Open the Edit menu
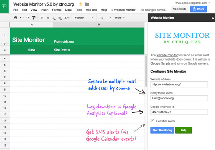 click(x=24, y=10)
